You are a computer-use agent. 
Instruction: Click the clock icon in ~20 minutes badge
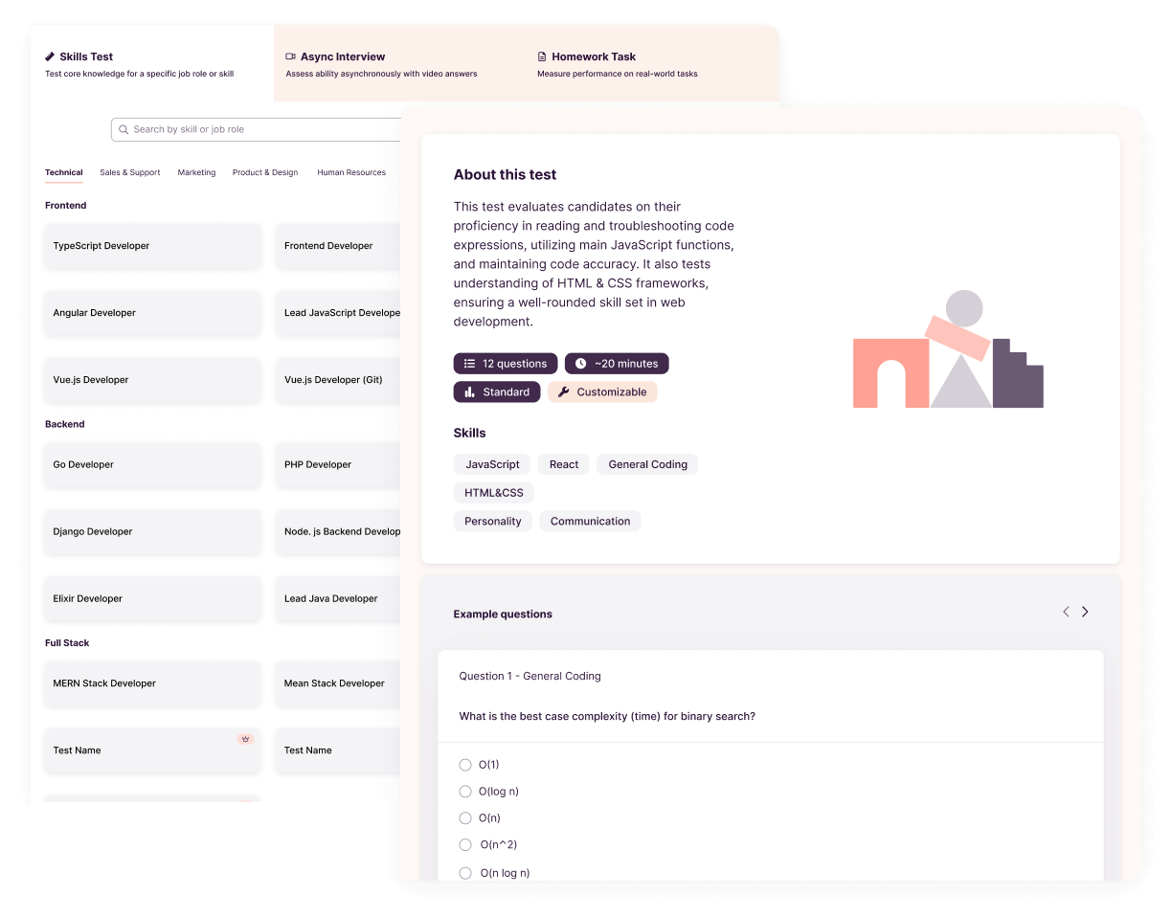point(580,364)
